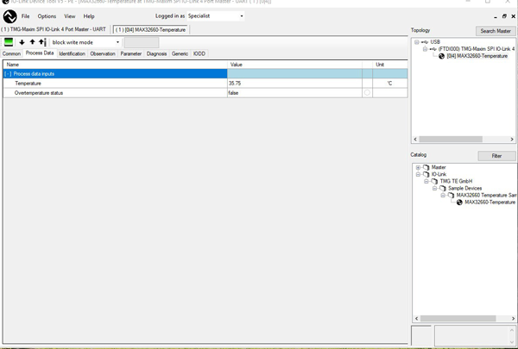Viewport: 518px width, 349px height.
Task: Open the File menu
Action: pyautogui.click(x=25, y=16)
